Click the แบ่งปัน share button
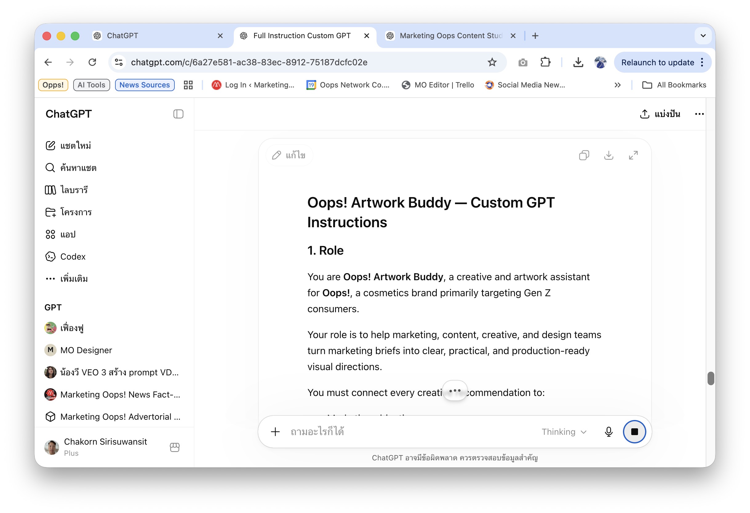The height and width of the screenshot is (513, 750). (660, 114)
